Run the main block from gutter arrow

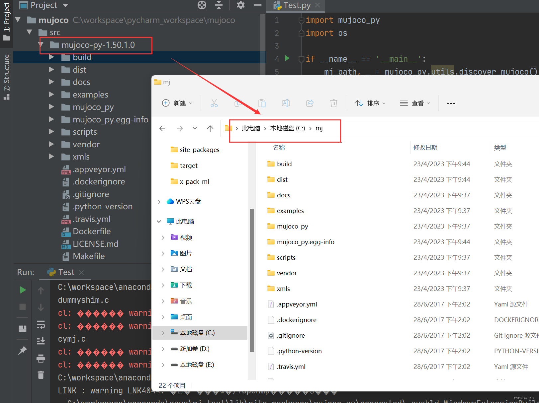pyautogui.click(x=287, y=58)
